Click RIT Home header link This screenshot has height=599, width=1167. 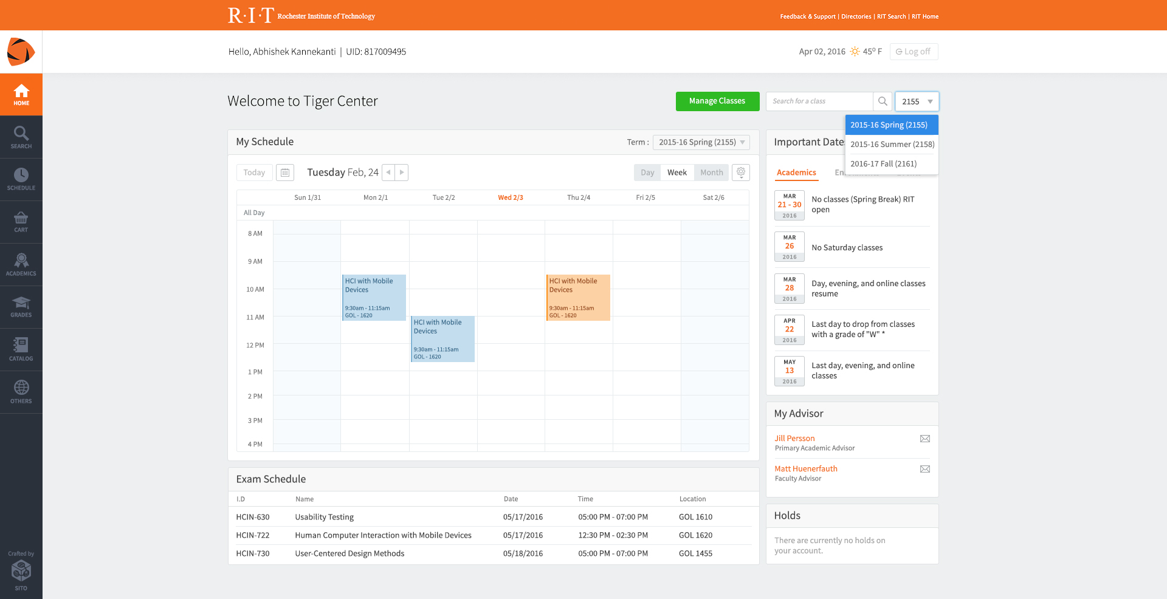pos(925,16)
